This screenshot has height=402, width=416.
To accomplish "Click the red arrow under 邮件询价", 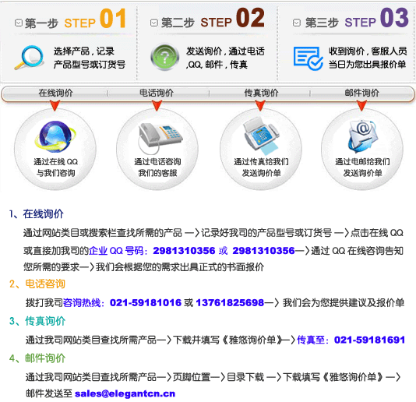I will [x=361, y=106].
